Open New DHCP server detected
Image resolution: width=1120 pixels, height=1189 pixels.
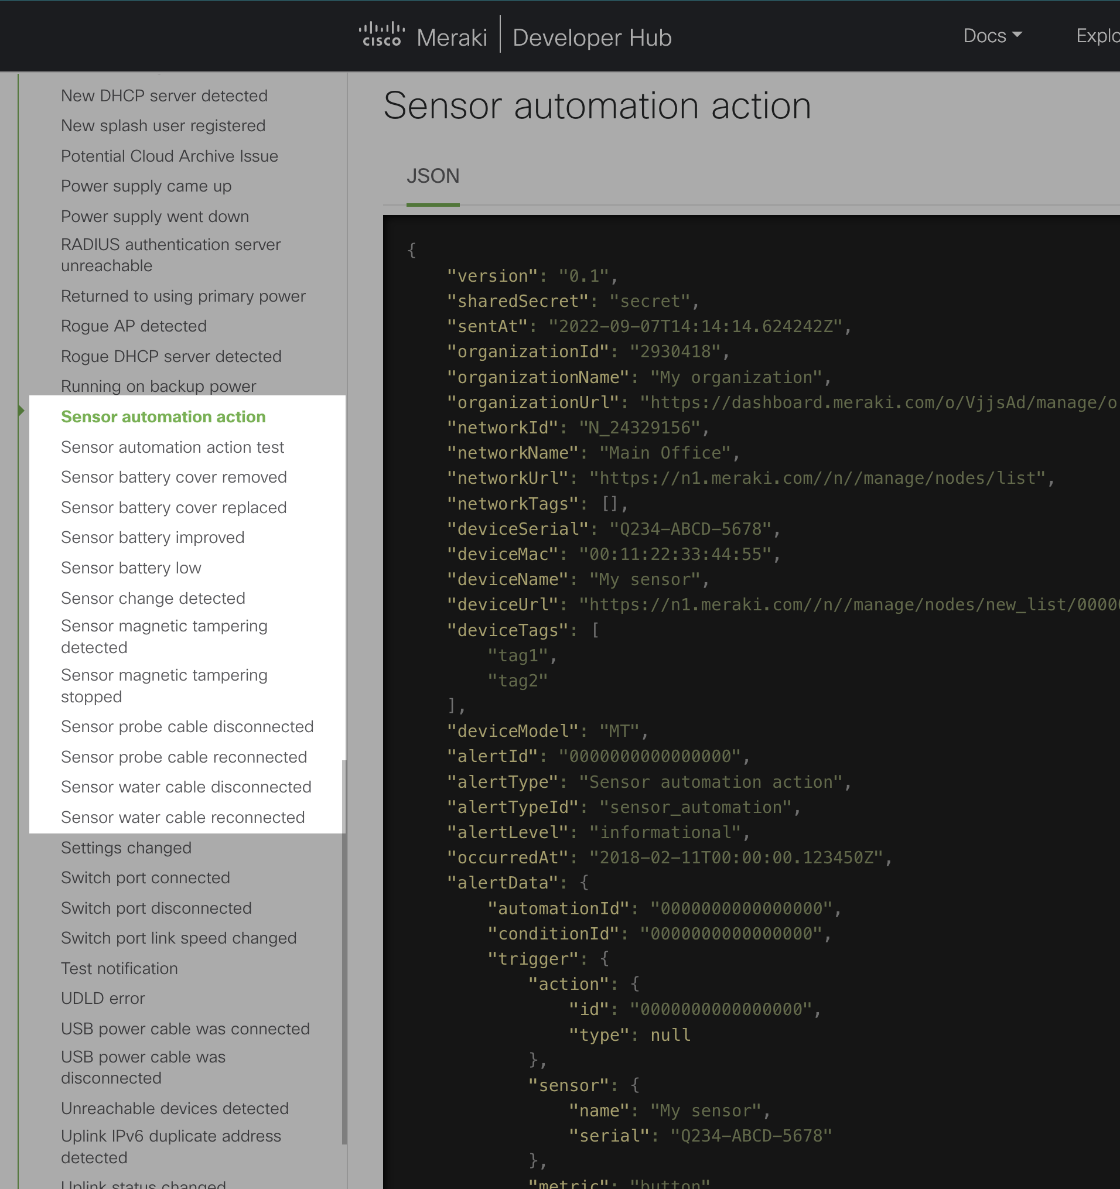[x=164, y=95]
